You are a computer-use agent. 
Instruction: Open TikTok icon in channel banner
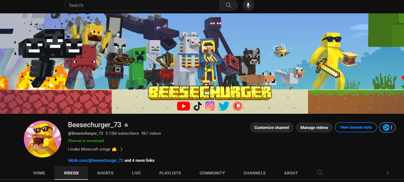198,106
